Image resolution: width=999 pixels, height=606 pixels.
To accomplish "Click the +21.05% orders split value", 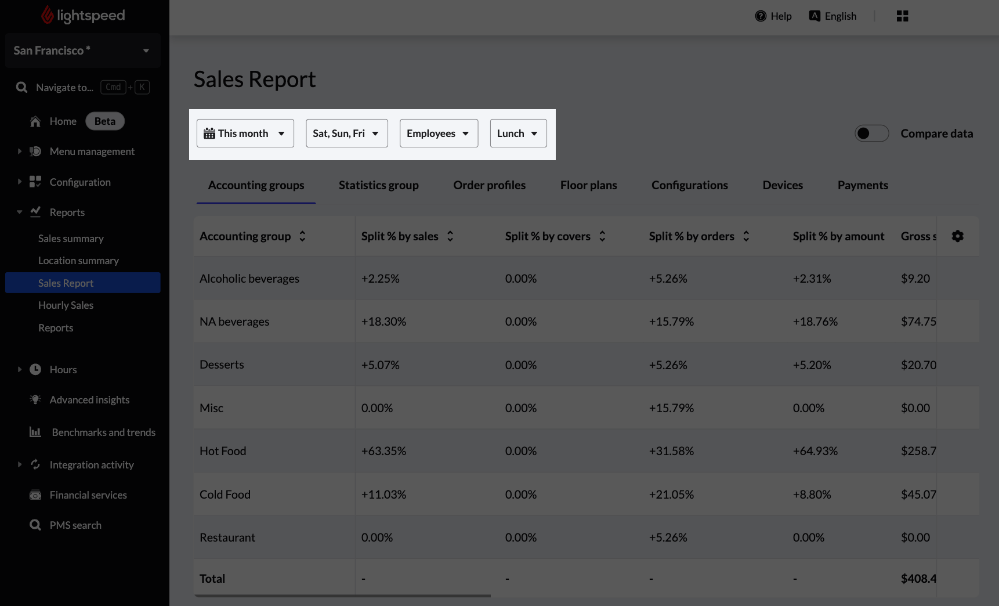I will coord(671,495).
